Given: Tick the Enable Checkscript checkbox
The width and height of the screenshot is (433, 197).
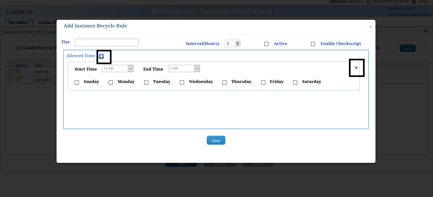Looking at the screenshot, I should pos(313,44).
